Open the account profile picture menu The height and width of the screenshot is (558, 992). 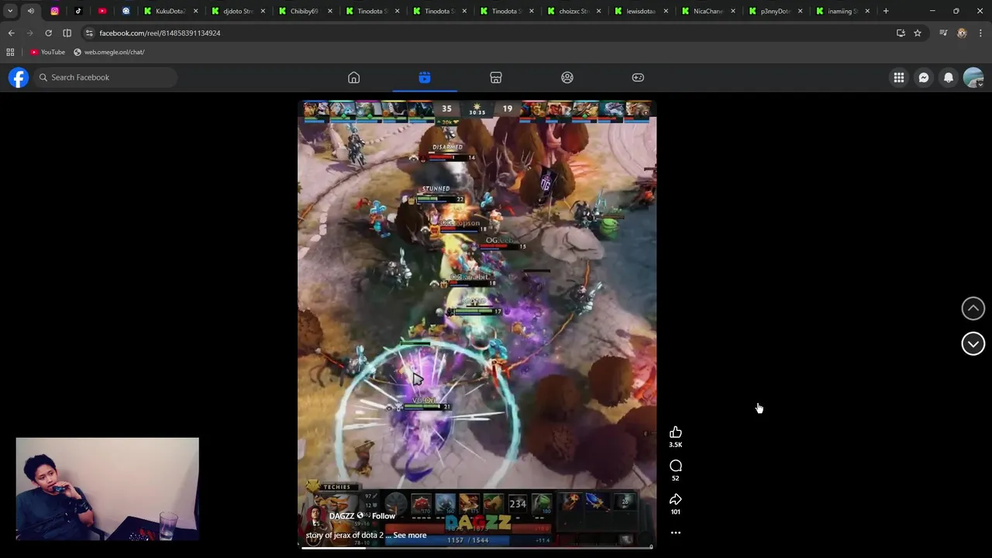pyautogui.click(x=973, y=77)
